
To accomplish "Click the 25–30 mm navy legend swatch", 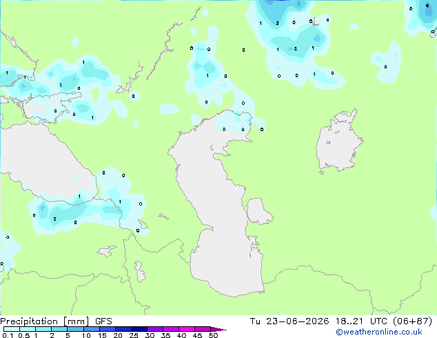I will (139, 329).
